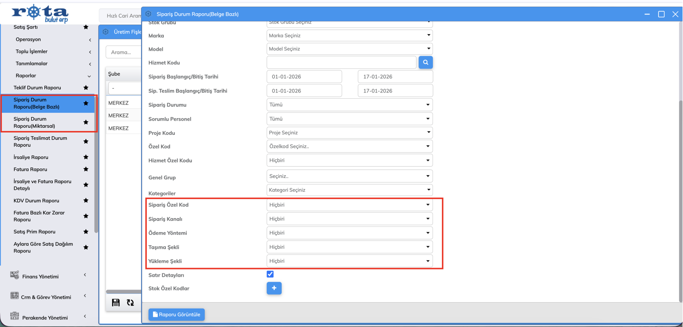Click the refresh arrows icon below the table
This screenshot has height=327, width=683.
pyautogui.click(x=130, y=302)
